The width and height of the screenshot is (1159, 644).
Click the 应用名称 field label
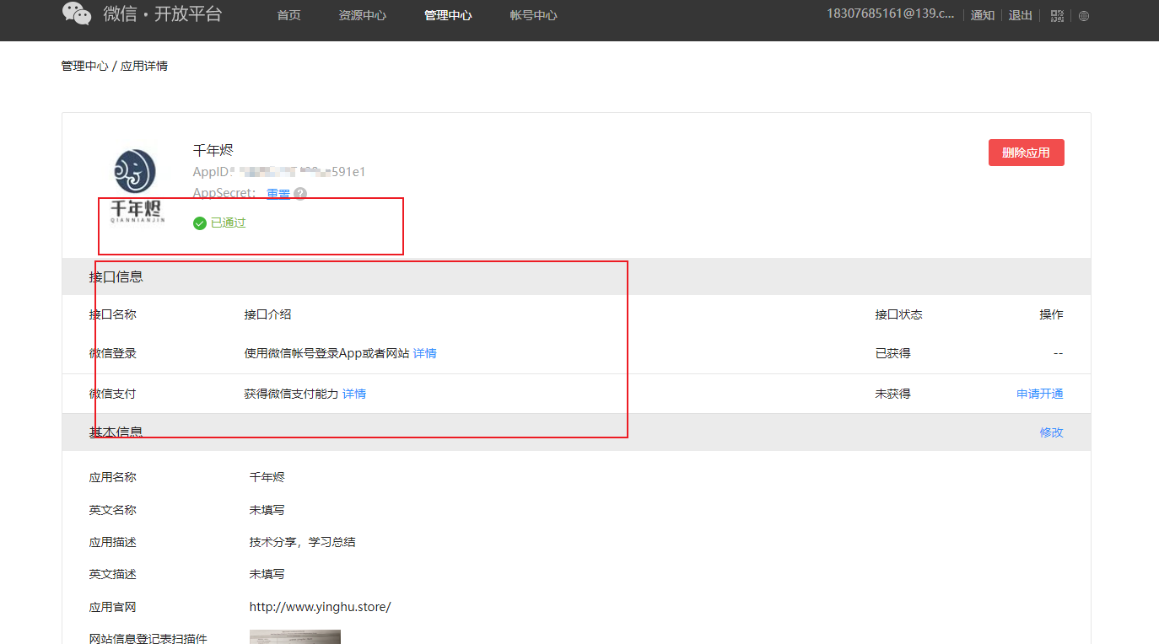112,477
